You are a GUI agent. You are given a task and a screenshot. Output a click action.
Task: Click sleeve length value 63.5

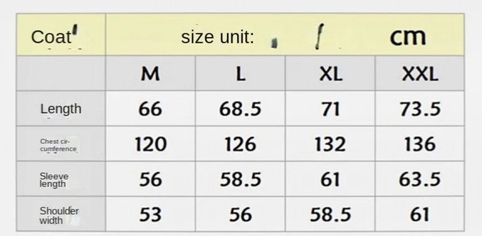coord(420,180)
